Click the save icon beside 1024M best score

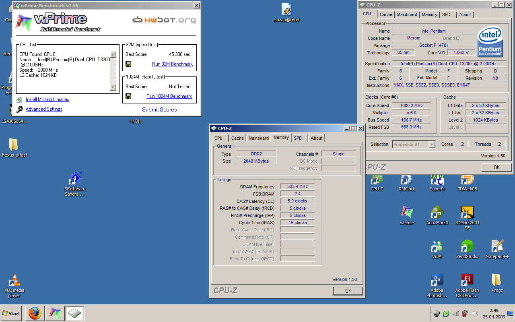click(128, 96)
